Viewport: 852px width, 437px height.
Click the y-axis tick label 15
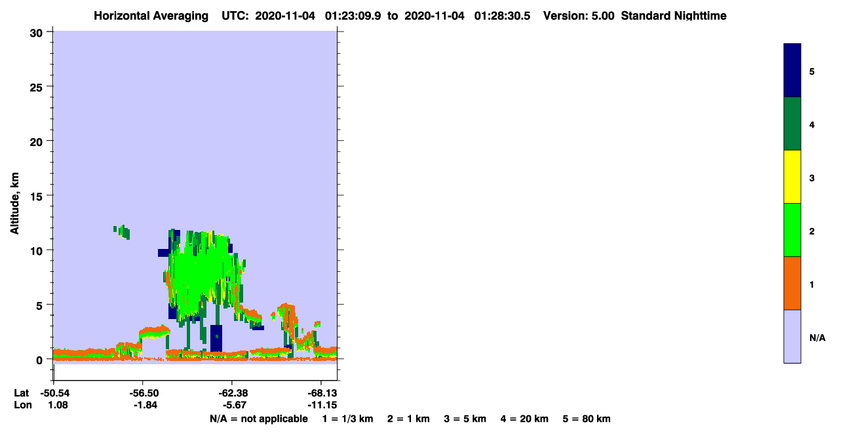tap(37, 195)
